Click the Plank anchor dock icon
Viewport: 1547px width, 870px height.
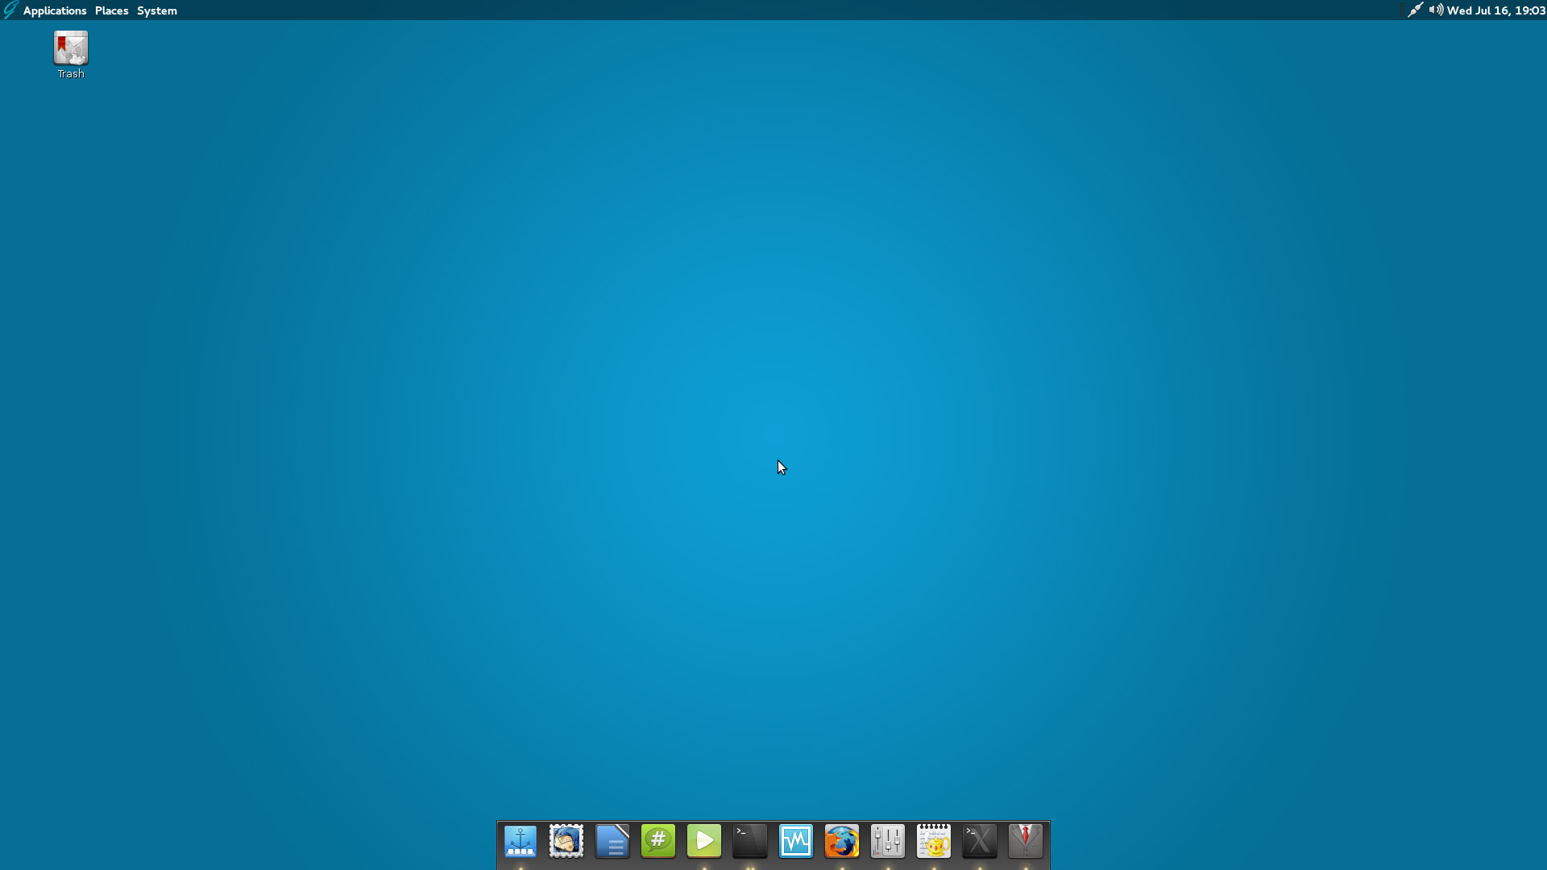tap(521, 841)
